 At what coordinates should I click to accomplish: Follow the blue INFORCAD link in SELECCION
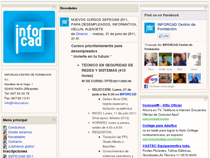(128, 94)
